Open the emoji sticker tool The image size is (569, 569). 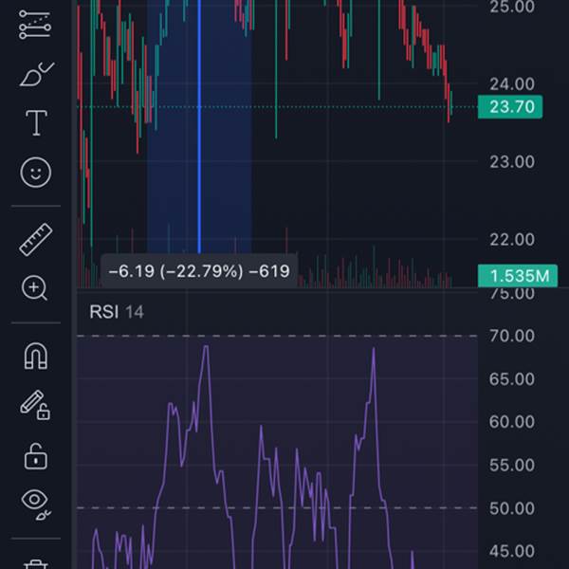pos(36,172)
